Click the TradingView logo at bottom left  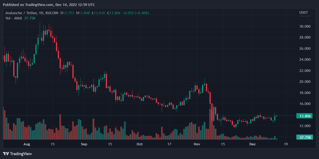pos(17,154)
